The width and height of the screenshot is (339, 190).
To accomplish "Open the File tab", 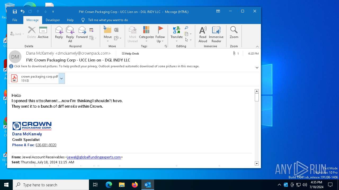I will pyautogui.click(x=15, y=20).
